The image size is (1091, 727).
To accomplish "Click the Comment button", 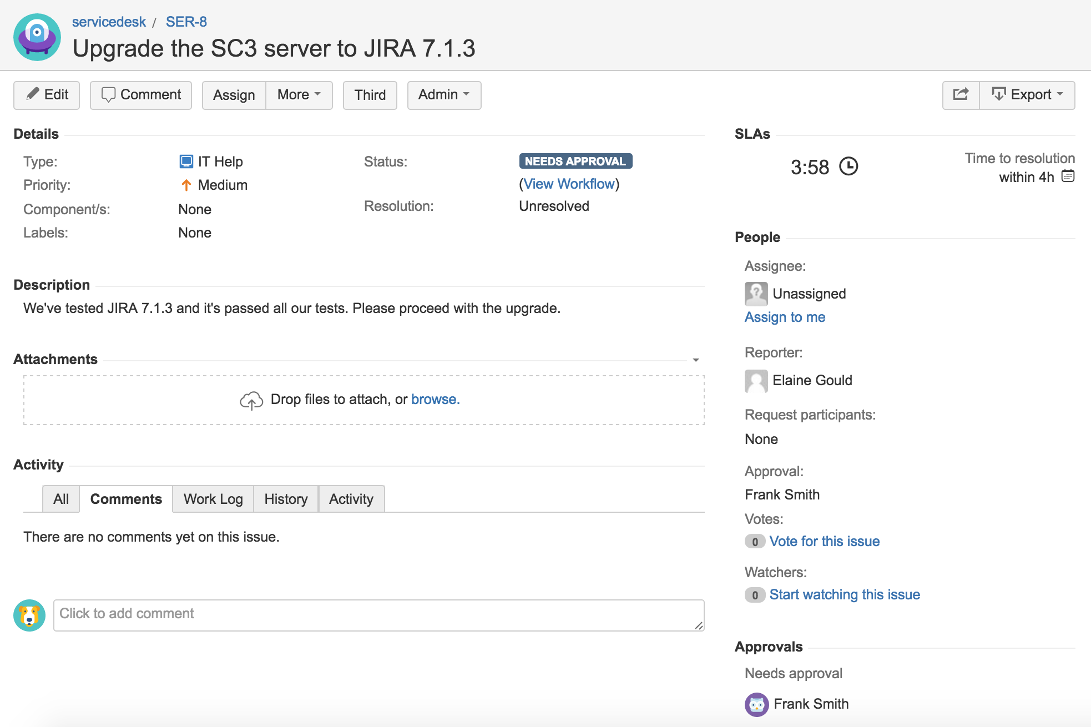I will (x=141, y=95).
